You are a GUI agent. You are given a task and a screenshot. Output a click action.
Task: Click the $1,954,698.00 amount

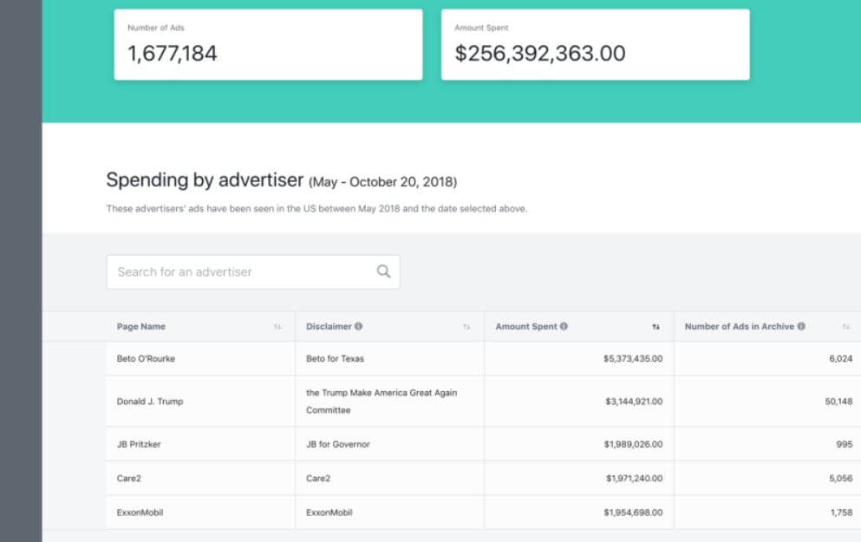pyautogui.click(x=633, y=513)
